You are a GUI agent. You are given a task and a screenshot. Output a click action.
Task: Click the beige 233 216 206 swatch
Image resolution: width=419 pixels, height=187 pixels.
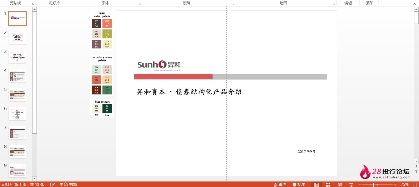coord(96,34)
